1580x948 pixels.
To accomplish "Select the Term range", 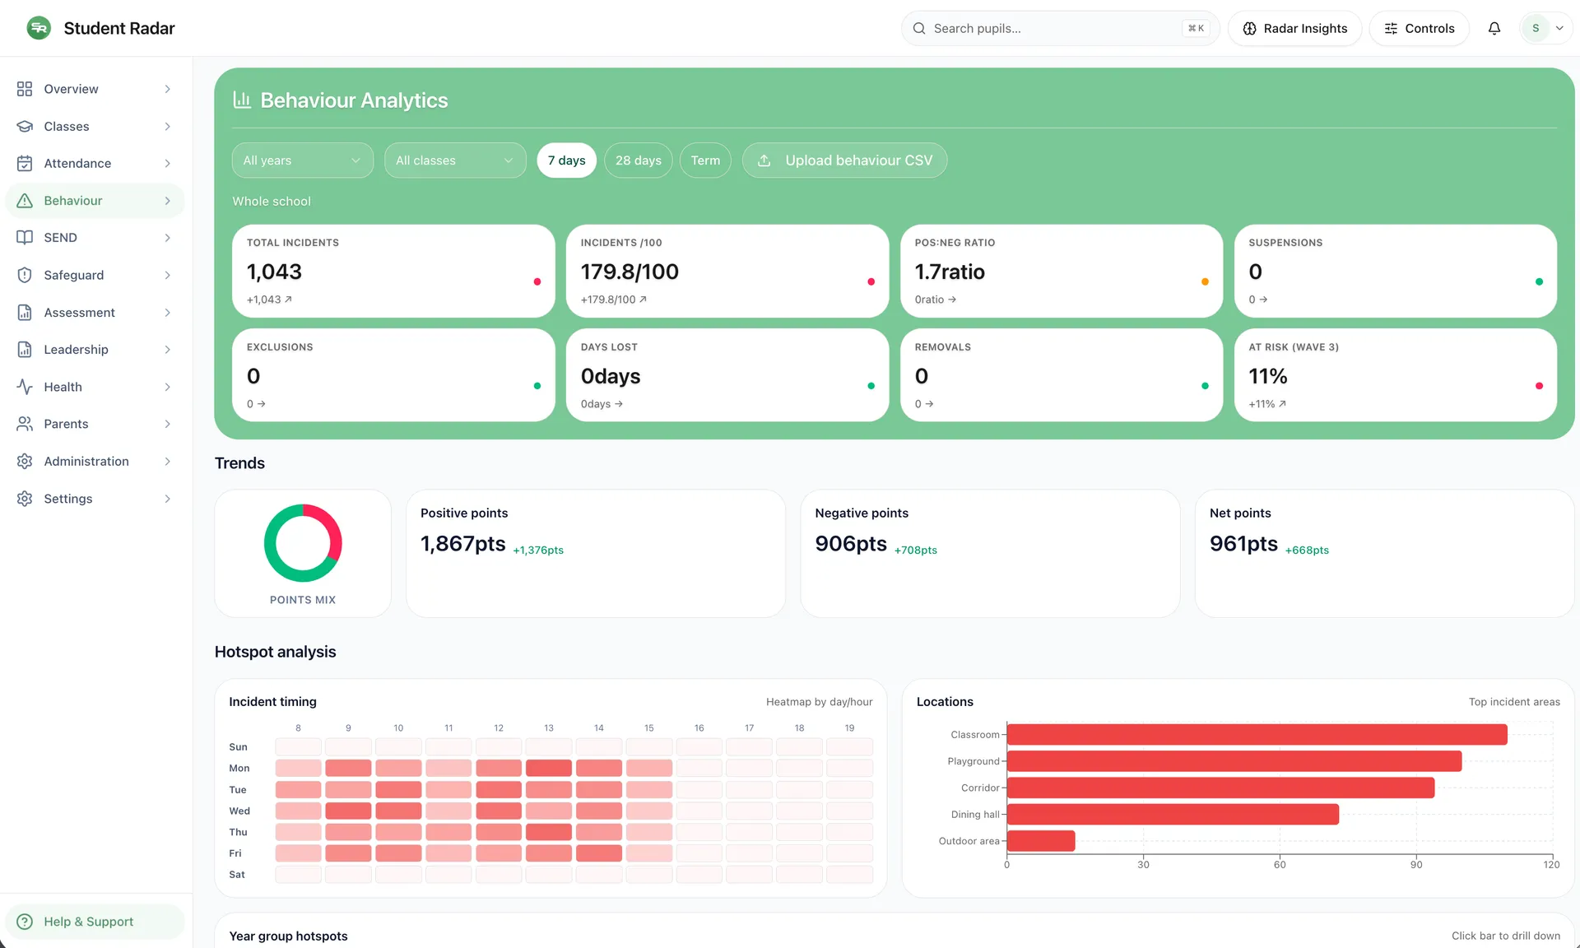I will (x=705, y=160).
